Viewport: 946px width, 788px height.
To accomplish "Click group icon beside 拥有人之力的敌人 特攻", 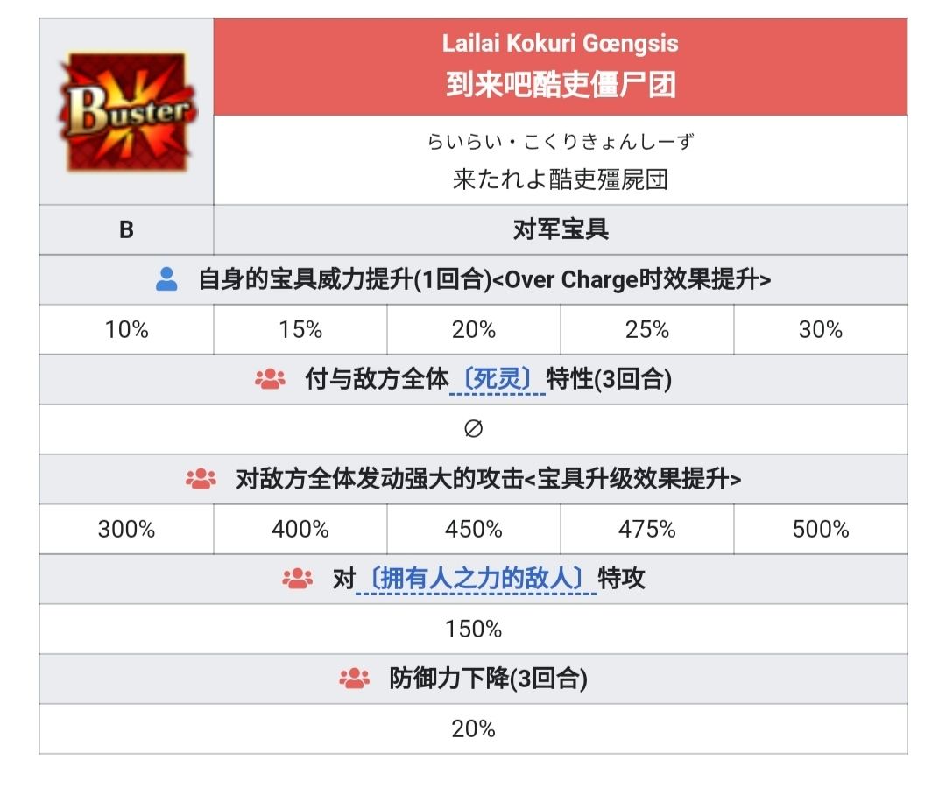I will pos(298,579).
